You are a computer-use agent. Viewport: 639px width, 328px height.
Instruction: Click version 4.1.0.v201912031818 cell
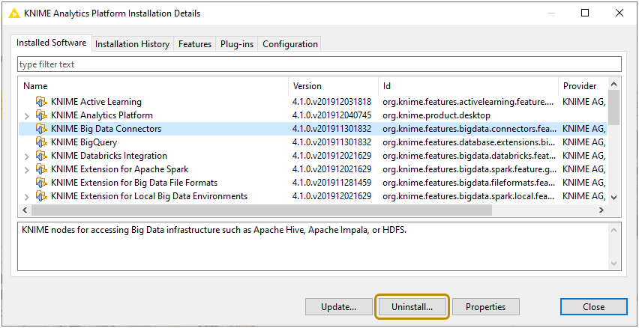pos(331,102)
